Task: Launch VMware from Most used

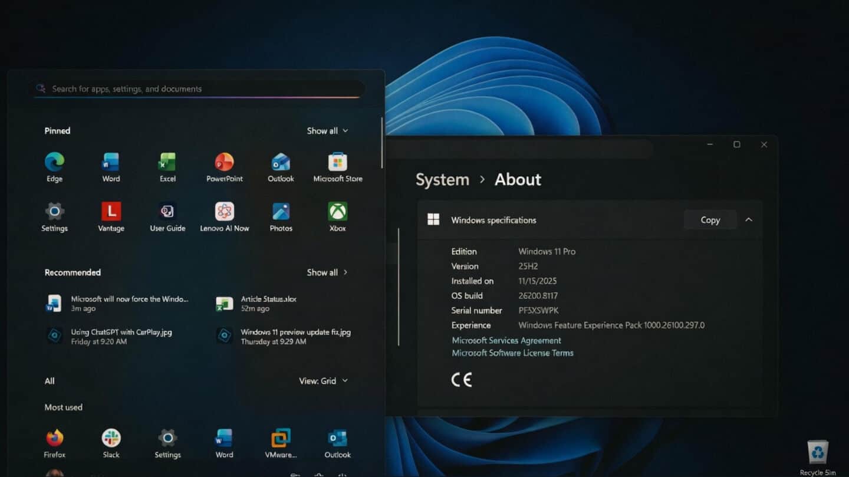Action: (281, 443)
